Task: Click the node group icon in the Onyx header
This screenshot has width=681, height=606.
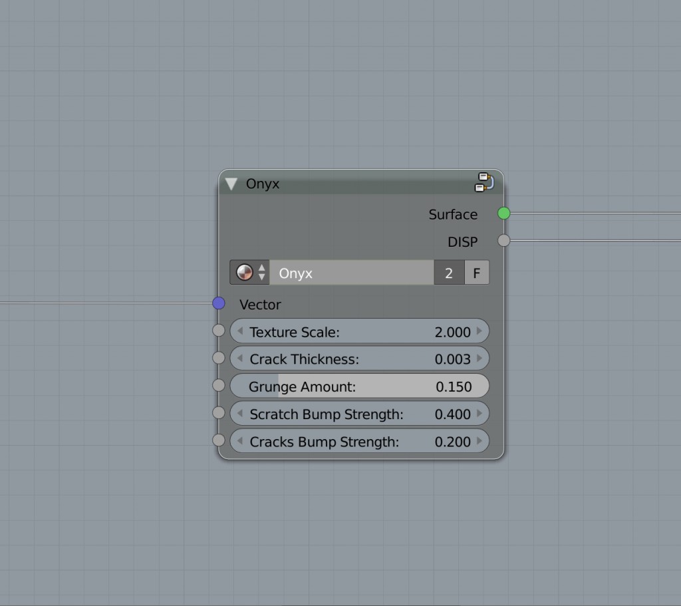Action: coord(483,182)
